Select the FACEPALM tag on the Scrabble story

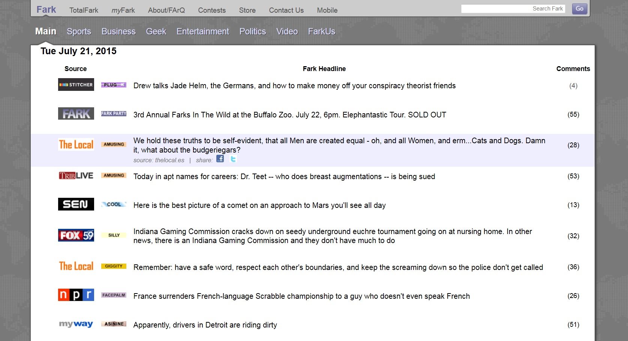(114, 295)
